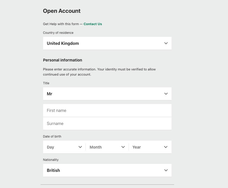Click the chevron beside United Kingdom
Image resolution: width=228 pixels, height=188 pixels.
pyautogui.click(x=166, y=43)
